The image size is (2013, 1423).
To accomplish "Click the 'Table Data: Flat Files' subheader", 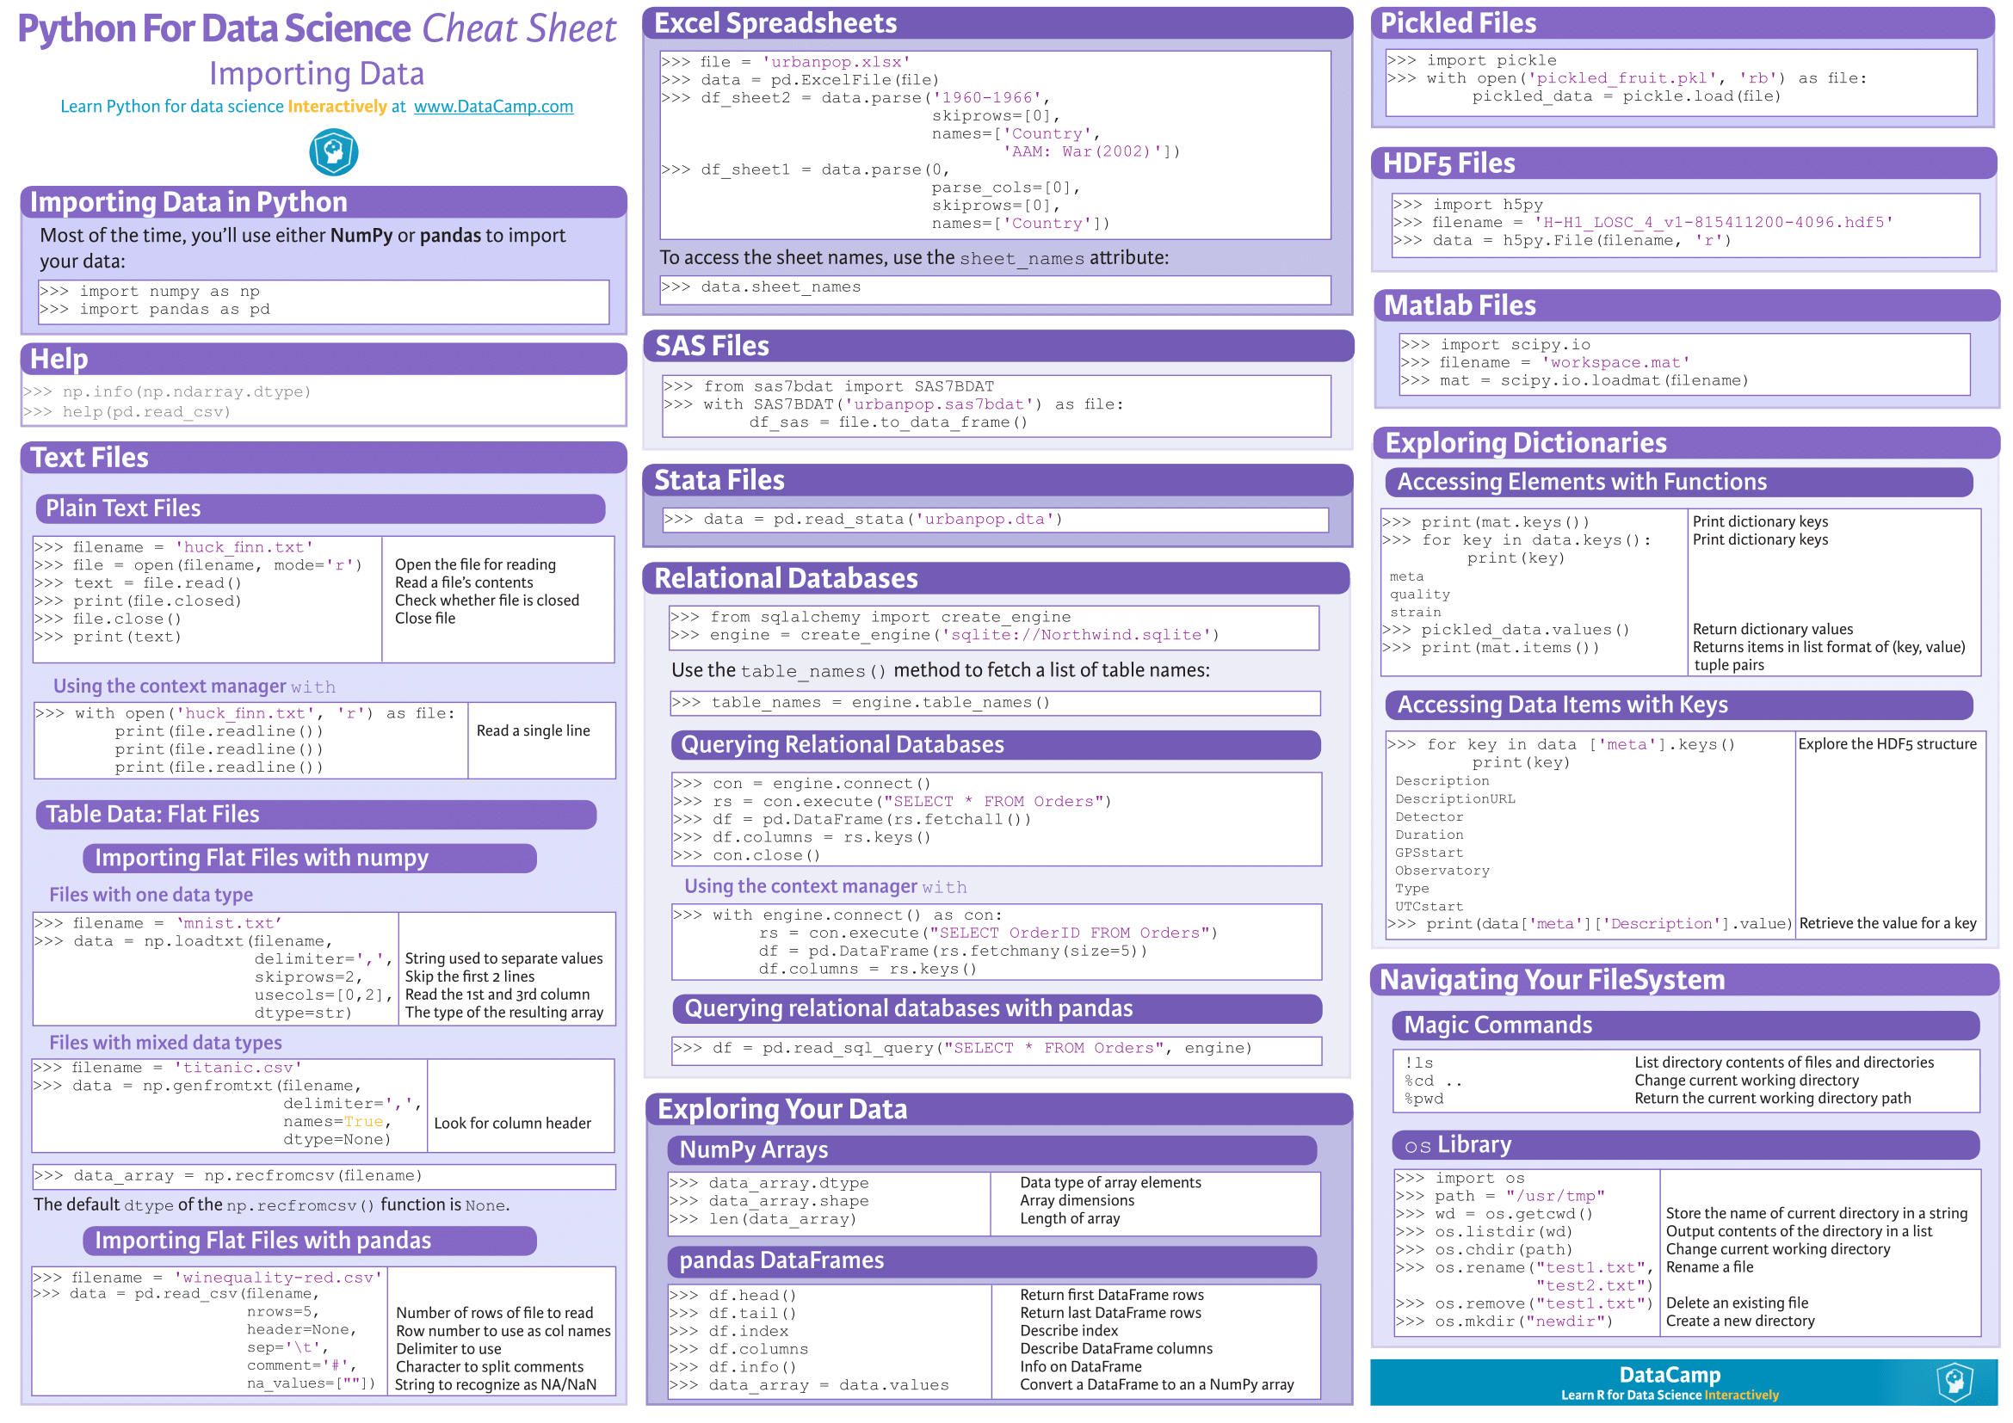I will click(x=317, y=814).
